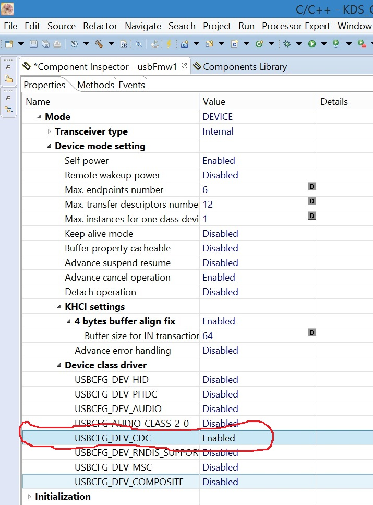373x505 pixels.
Task: Open dropdown arrow beside the Run icon
Action: click(x=324, y=44)
